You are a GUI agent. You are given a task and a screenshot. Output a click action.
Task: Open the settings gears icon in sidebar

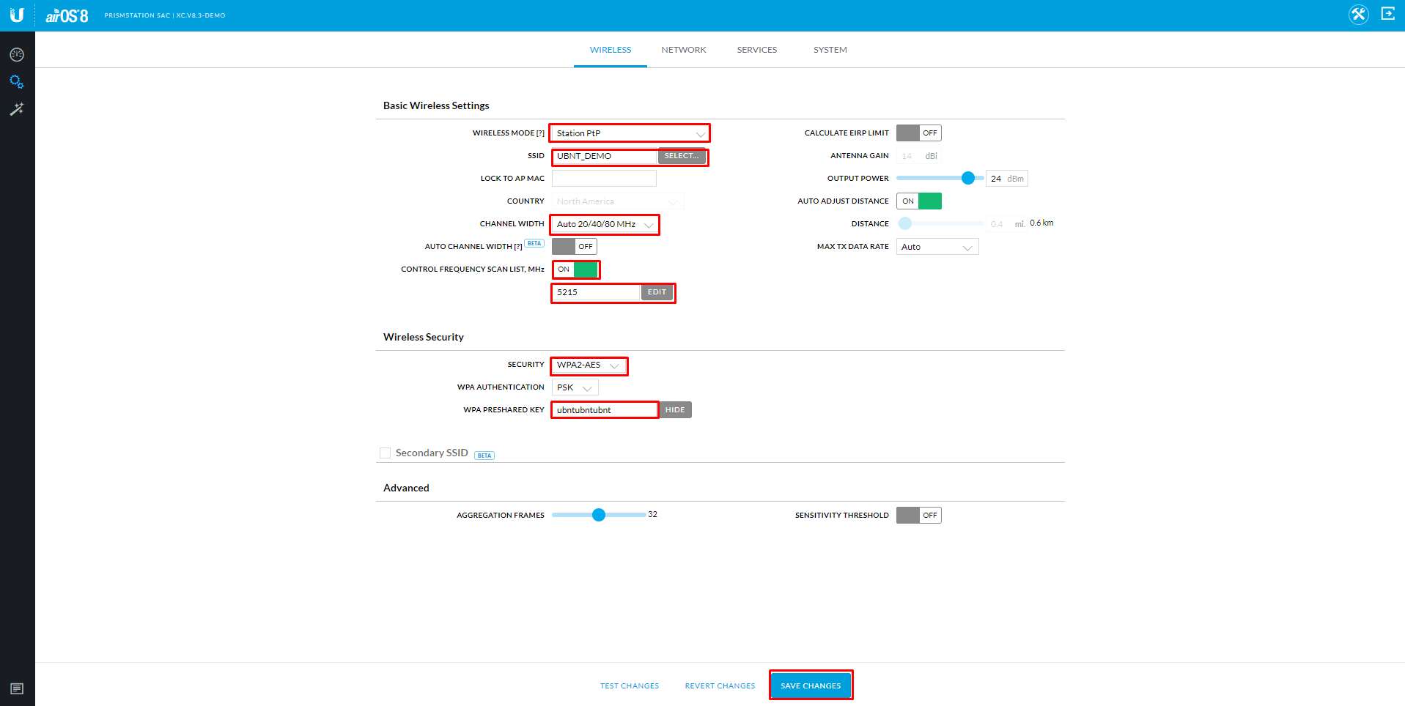[x=17, y=82]
